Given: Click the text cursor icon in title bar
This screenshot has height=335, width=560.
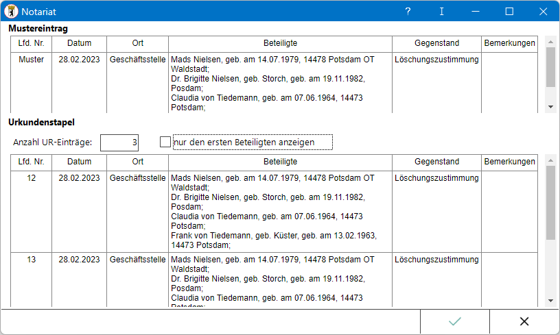Looking at the screenshot, I should (x=441, y=12).
